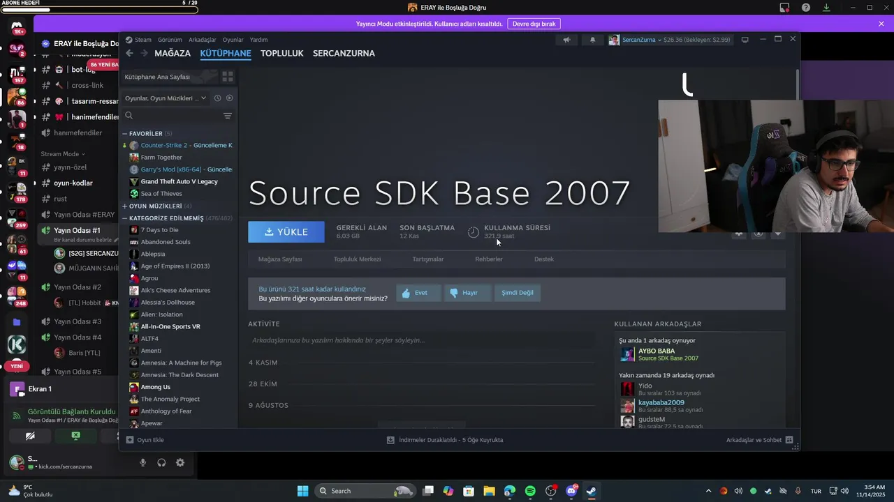Open Arkadaşlar ve Sohbet chat icon

click(789, 440)
